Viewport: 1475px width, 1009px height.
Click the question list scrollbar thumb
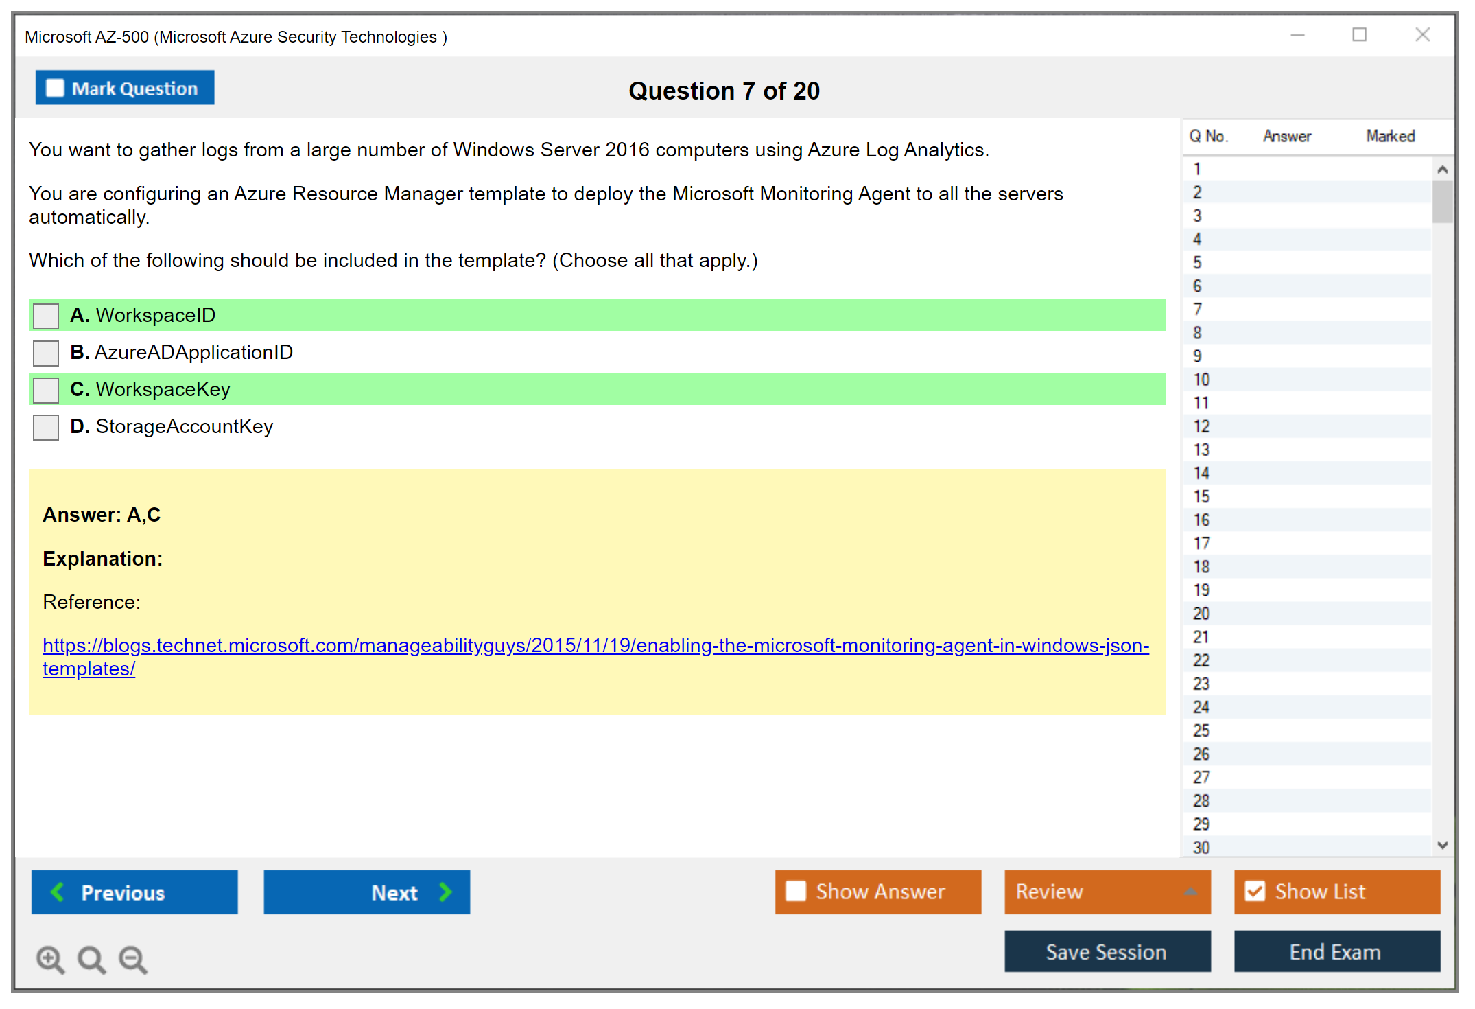(x=1442, y=201)
